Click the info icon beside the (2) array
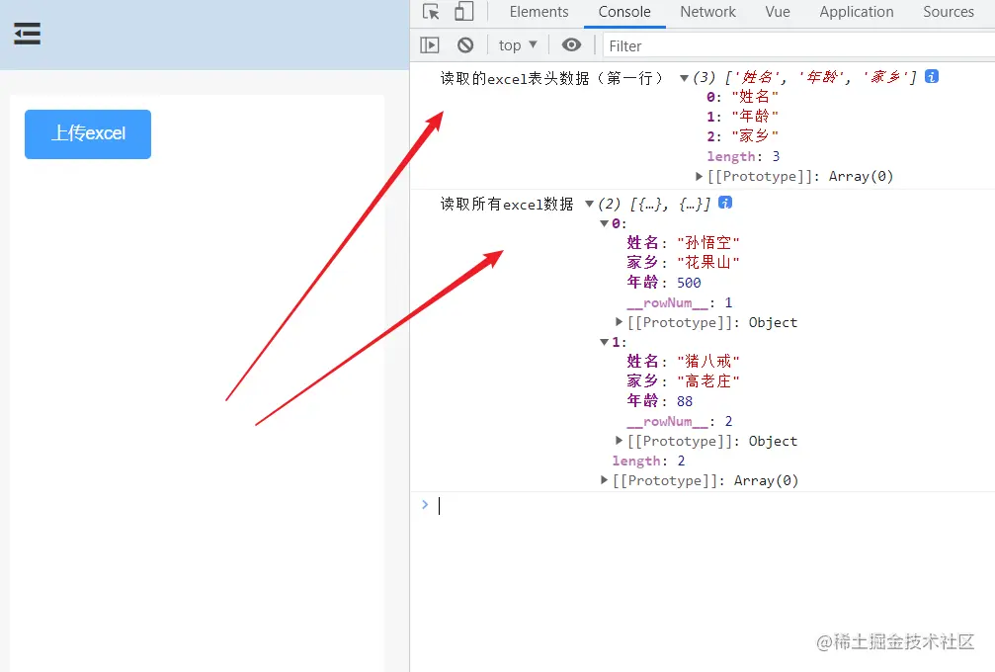This screenshot has height=672, width=995. point(724,203)
